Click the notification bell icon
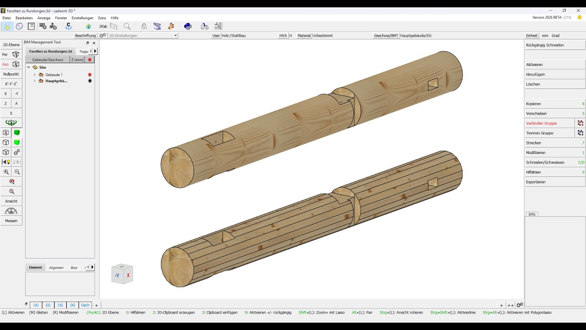586x330 pixels. 579,17
